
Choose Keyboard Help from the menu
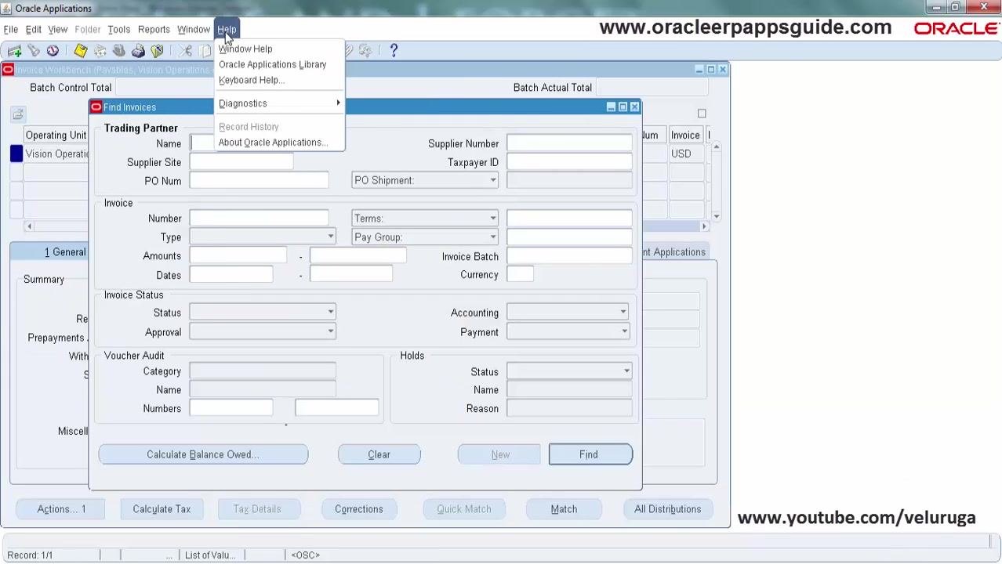279,80
